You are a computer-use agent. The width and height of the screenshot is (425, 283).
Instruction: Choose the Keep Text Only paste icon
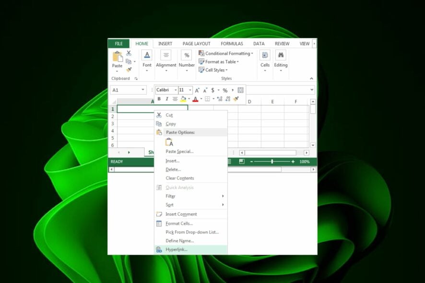pyautogui.click(x=169, y=142)
